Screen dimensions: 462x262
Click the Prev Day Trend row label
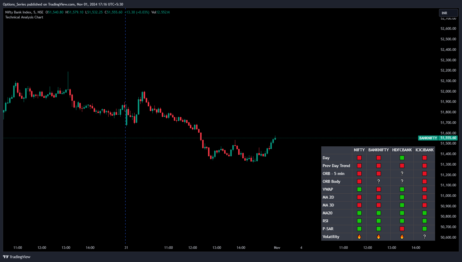tap(336, 166)
